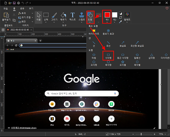The height and width of the screenshot is (137, 170).
Task: Pick the eyedropper color picker tool
Action: pyautogui.click(x=120, y=22)
